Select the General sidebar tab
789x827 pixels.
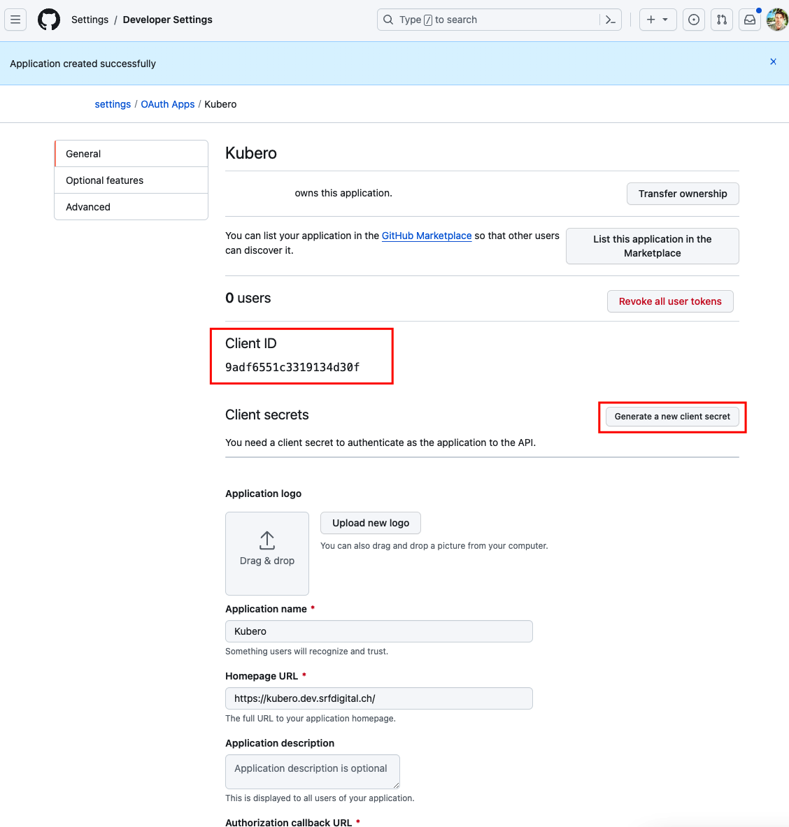coord(131,154)
